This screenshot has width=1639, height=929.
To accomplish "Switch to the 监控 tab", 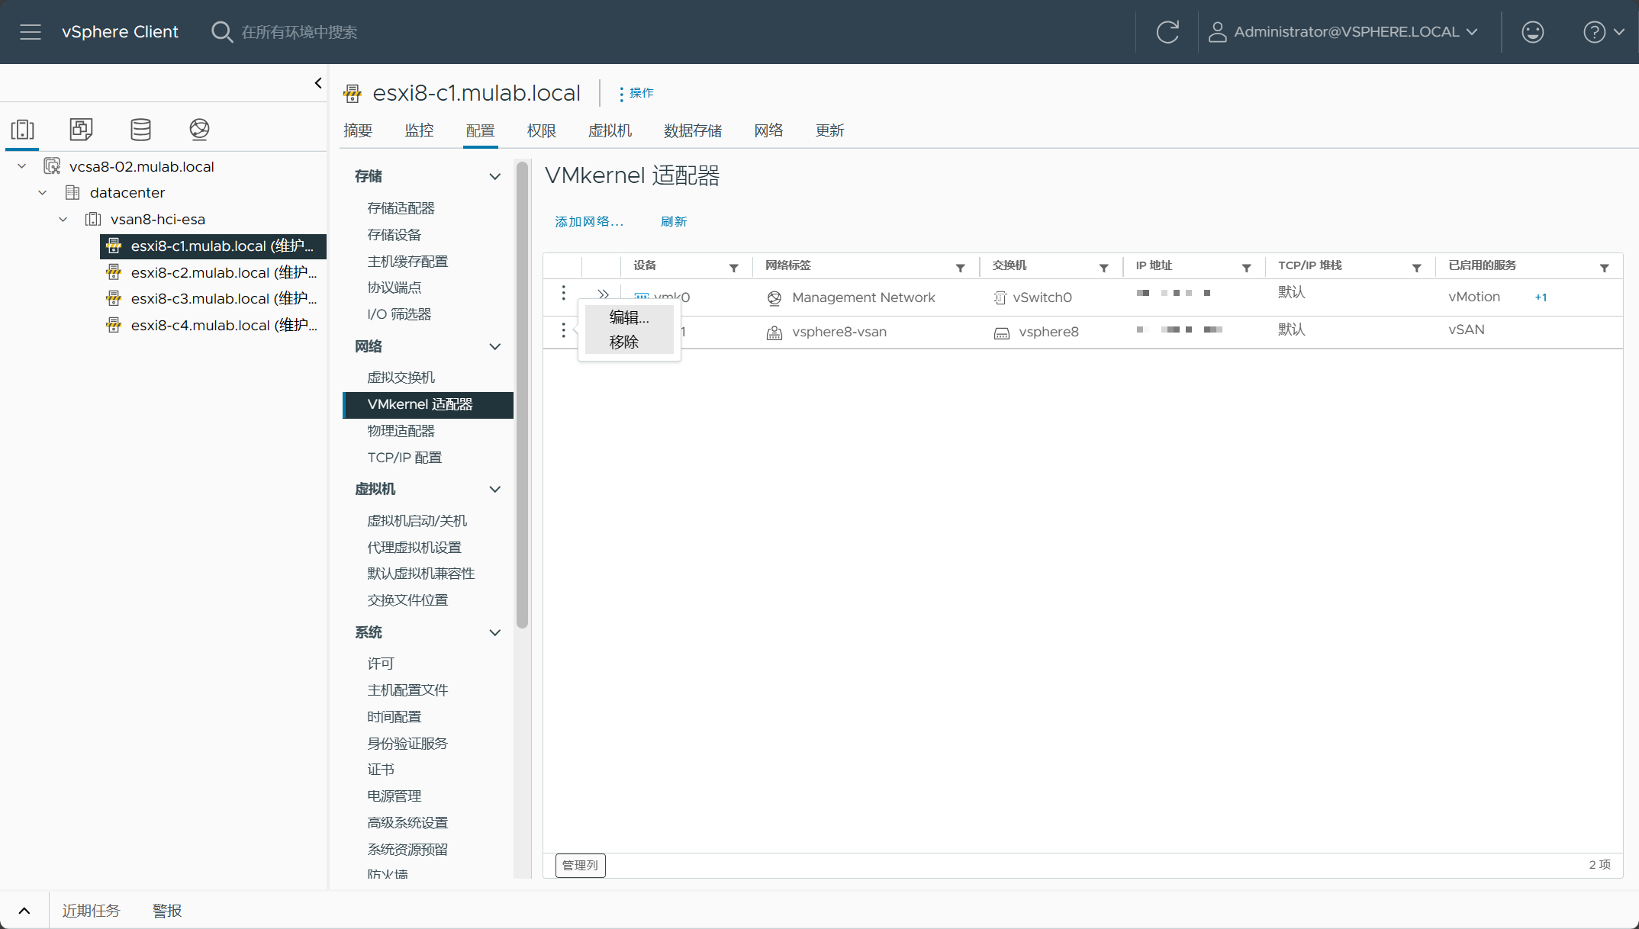I will click(x=419, y=130).
